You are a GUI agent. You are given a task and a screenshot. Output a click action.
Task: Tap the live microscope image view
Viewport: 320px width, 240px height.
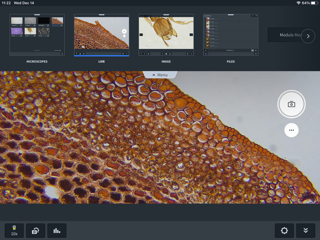click(x=160, y=137)
